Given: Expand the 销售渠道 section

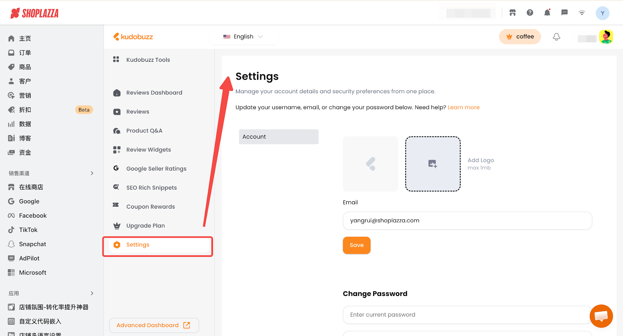Looking at the screenshot, I should (92, 173).
